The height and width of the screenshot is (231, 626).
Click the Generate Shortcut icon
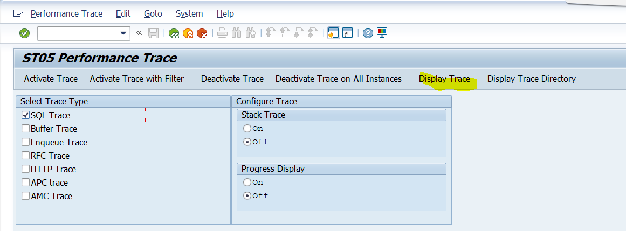coord(347,33)
